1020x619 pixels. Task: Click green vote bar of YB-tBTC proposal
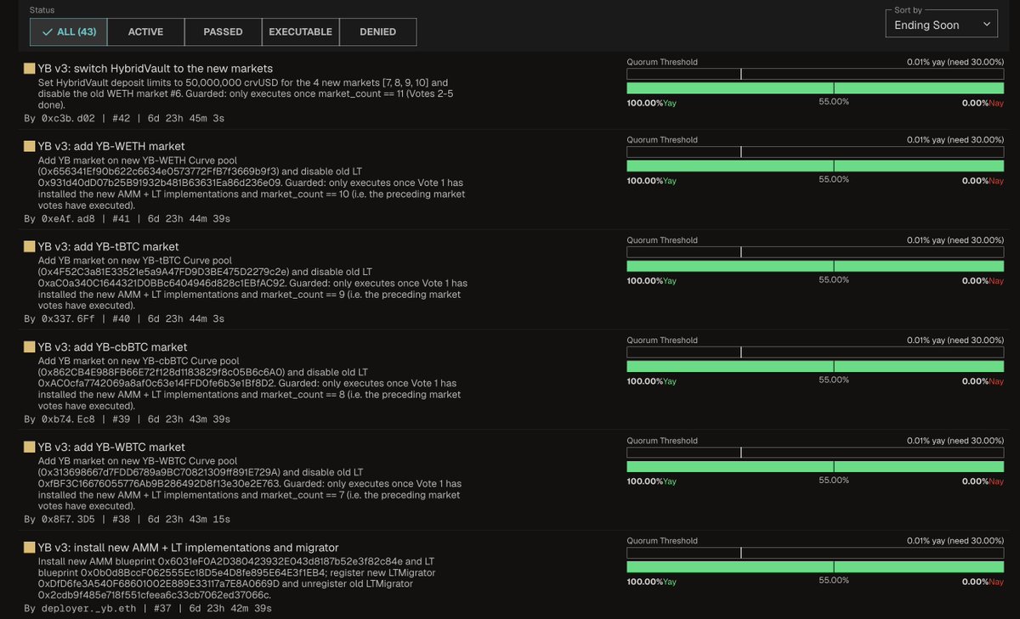point(815,267)
